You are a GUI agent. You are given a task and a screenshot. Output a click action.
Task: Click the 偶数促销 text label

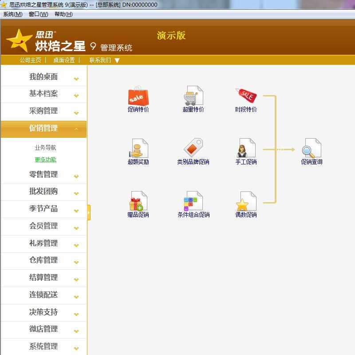point(246,215)
